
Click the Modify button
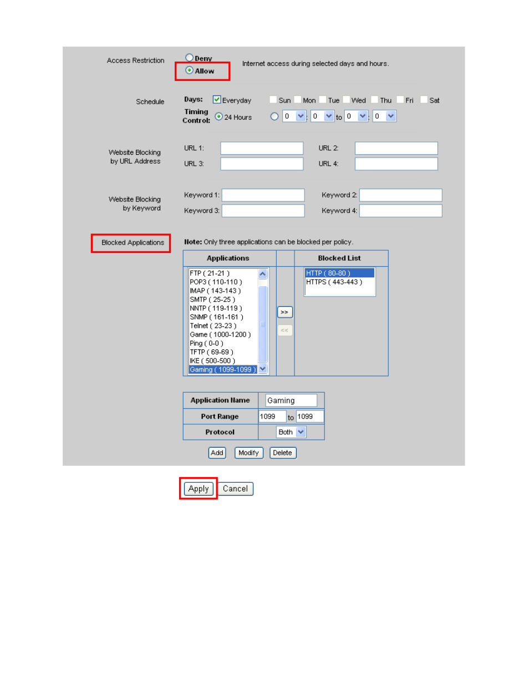click(x=248, y=453)
